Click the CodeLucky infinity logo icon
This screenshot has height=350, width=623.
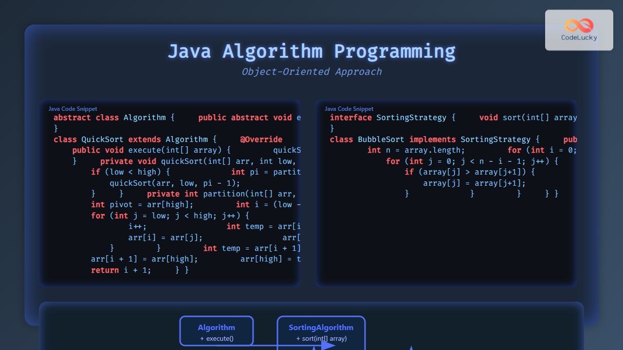click(579, 25)
